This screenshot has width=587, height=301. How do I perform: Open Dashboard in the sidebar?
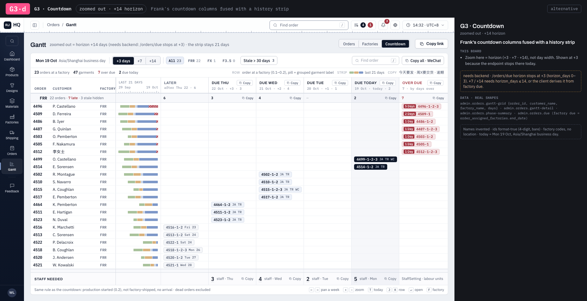[x=12, y=56]
